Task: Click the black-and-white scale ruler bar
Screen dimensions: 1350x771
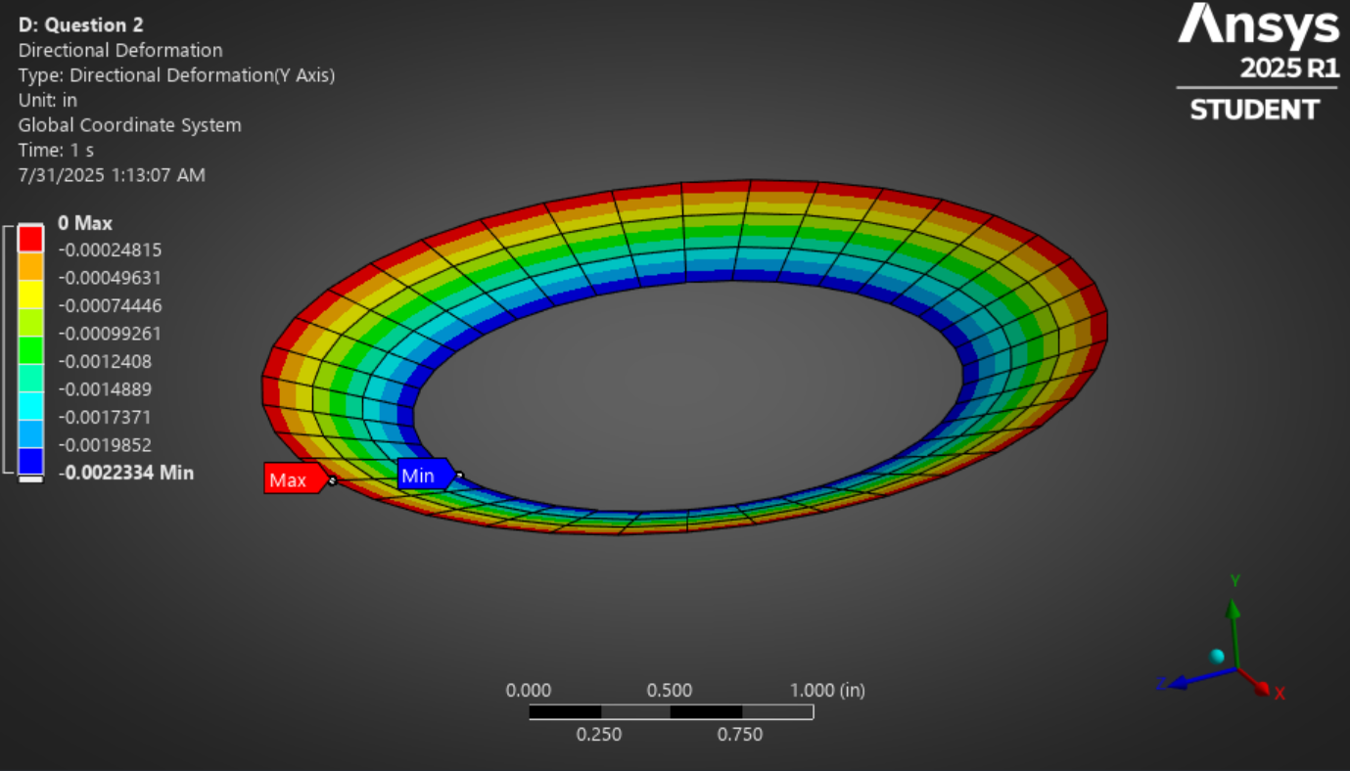Action: point(671,712)
